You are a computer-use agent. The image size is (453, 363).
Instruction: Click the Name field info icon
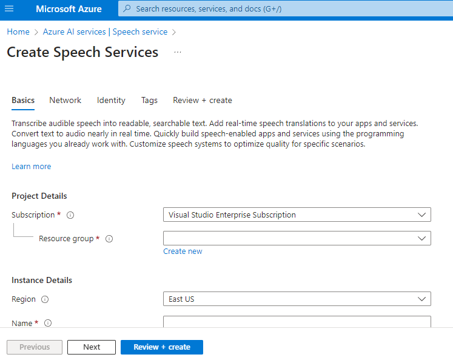pyautogui.click(x=48, y=323)
